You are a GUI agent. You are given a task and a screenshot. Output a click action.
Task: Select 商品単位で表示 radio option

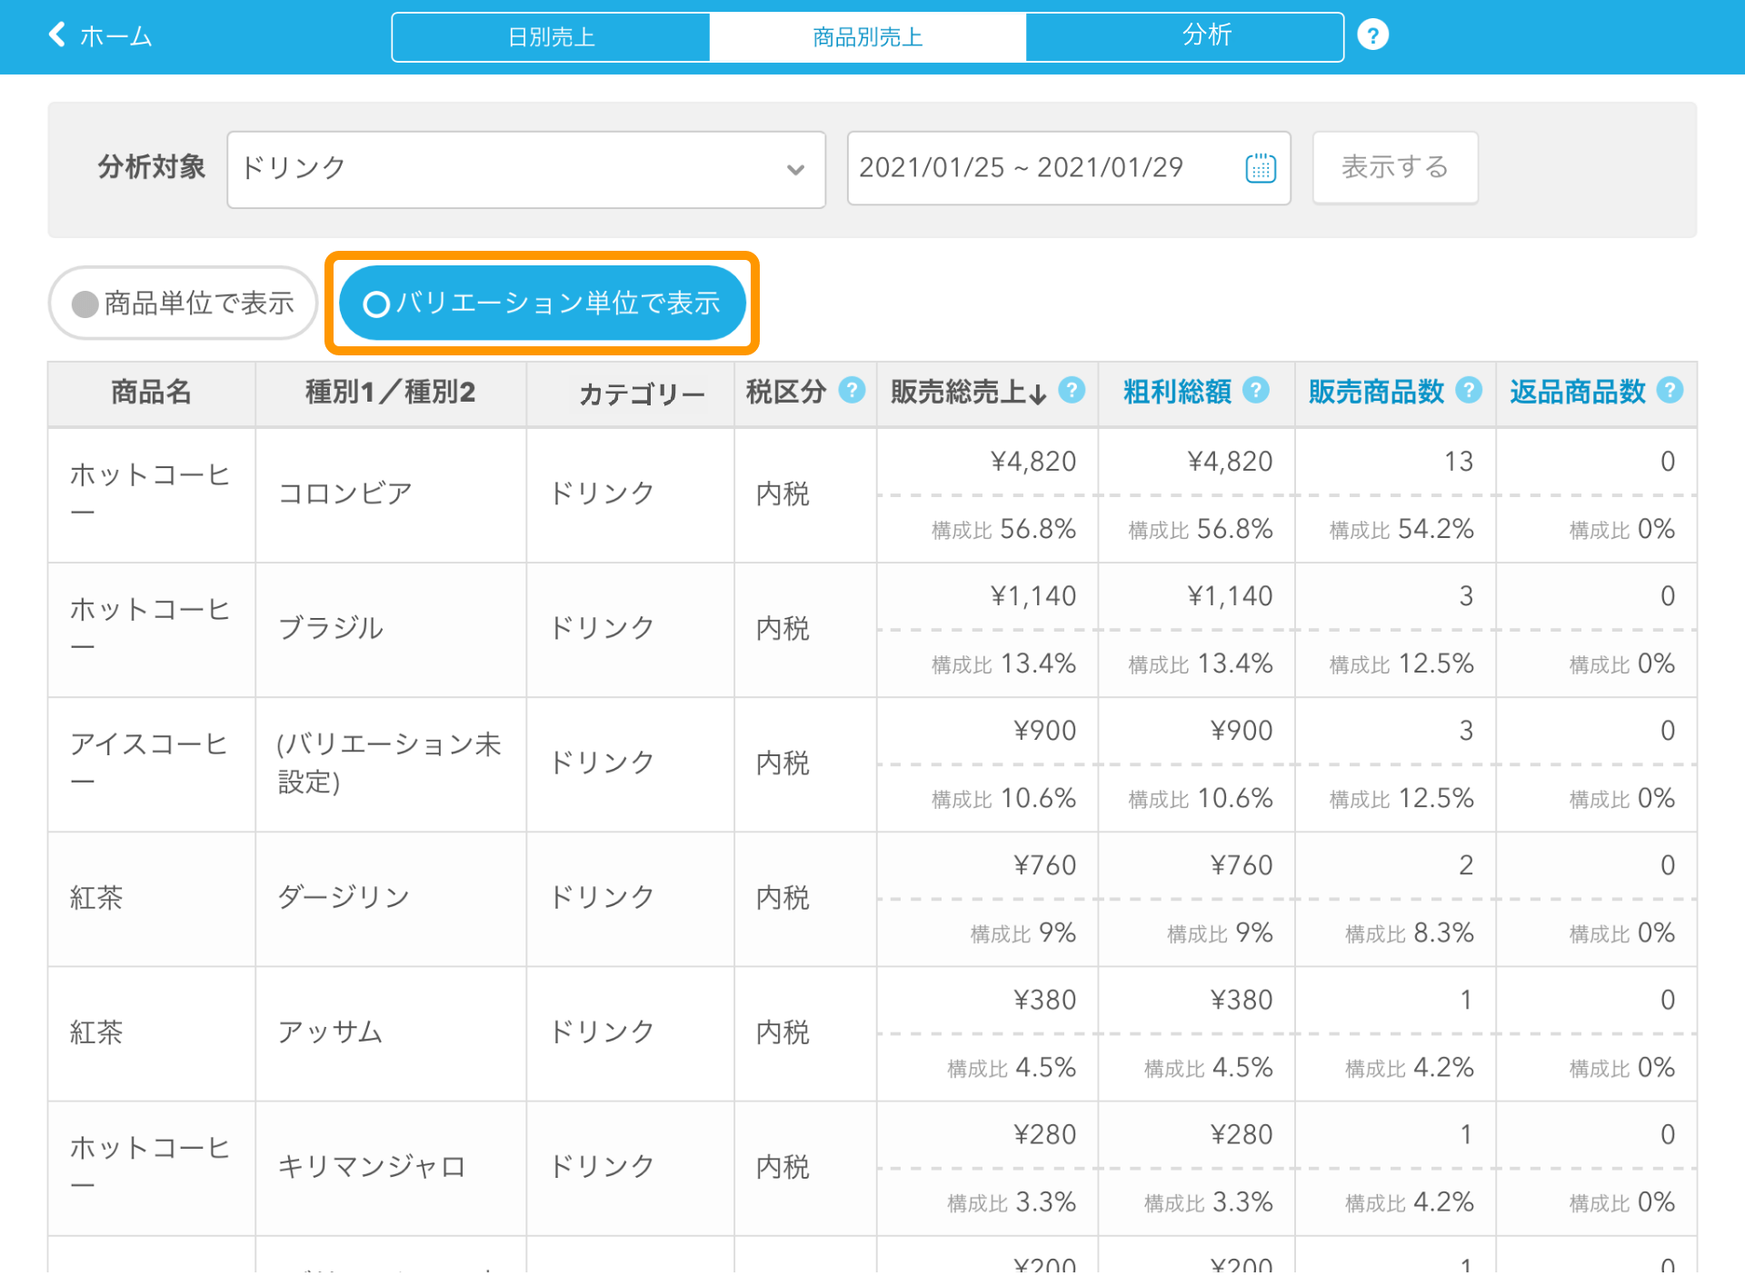pyautogui.click(x=183, y=303)
